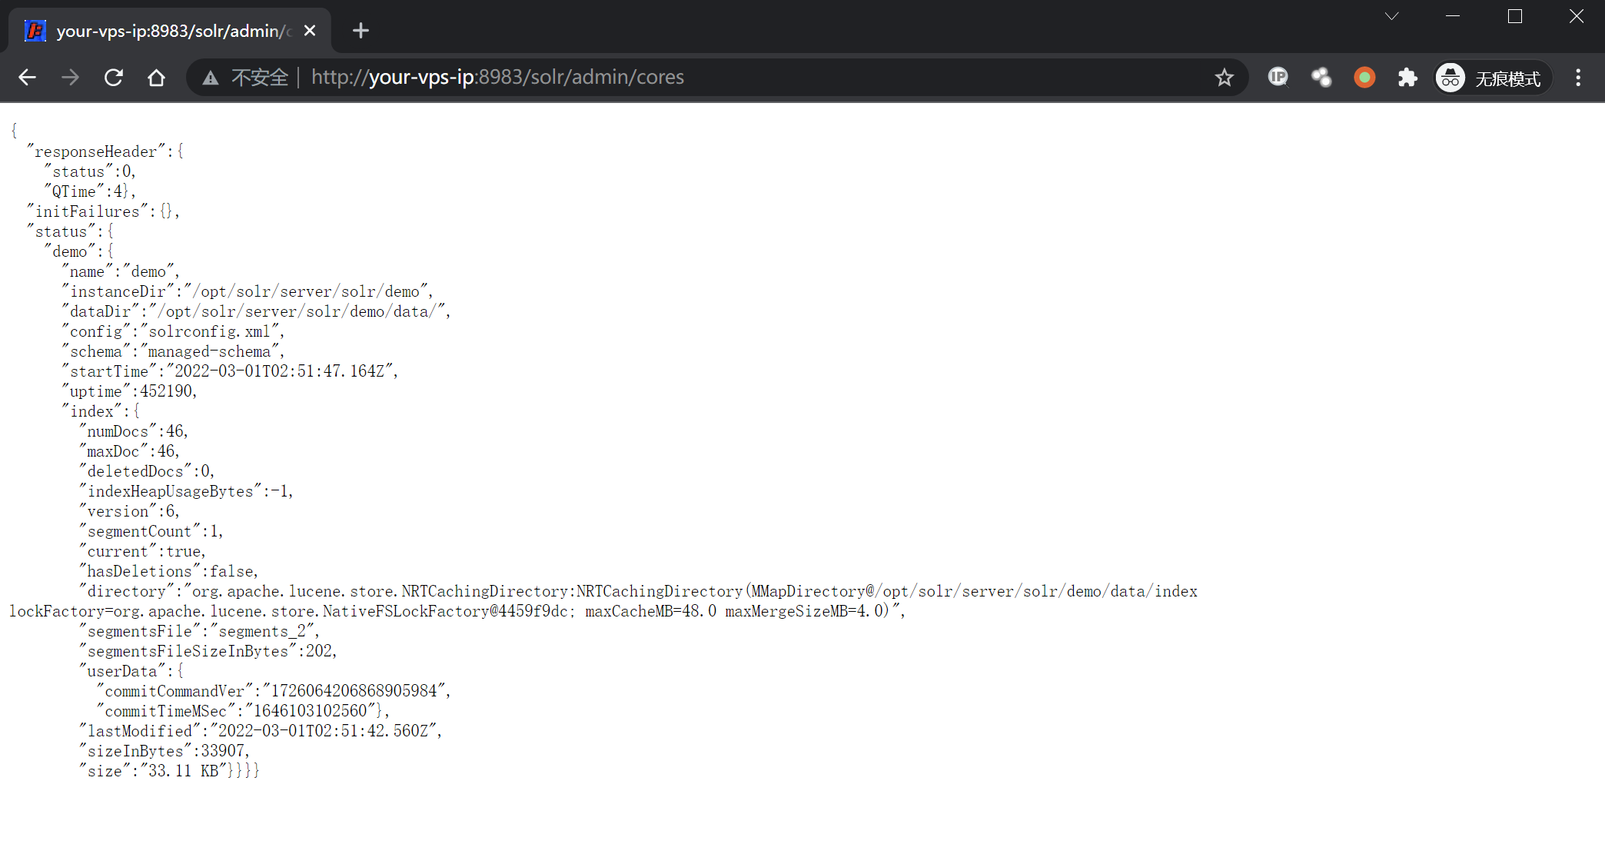Open Chrome's three-dot menu
The image size is (1605, 844).
click(1577, 77)
